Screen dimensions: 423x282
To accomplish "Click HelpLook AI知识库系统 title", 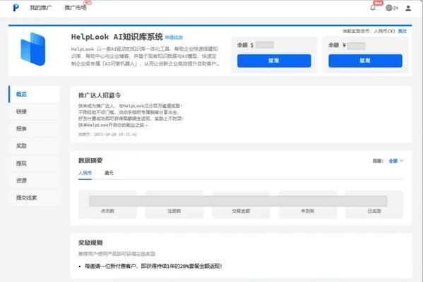I will 117,37.
